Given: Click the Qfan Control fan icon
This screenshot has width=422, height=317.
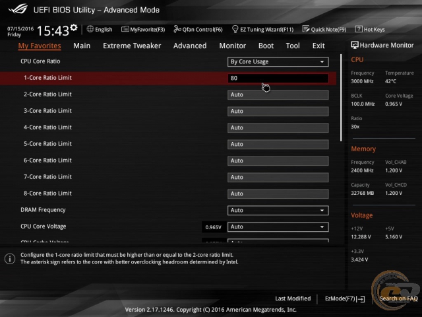Looking at the screenshot, I should click(177, 29).
